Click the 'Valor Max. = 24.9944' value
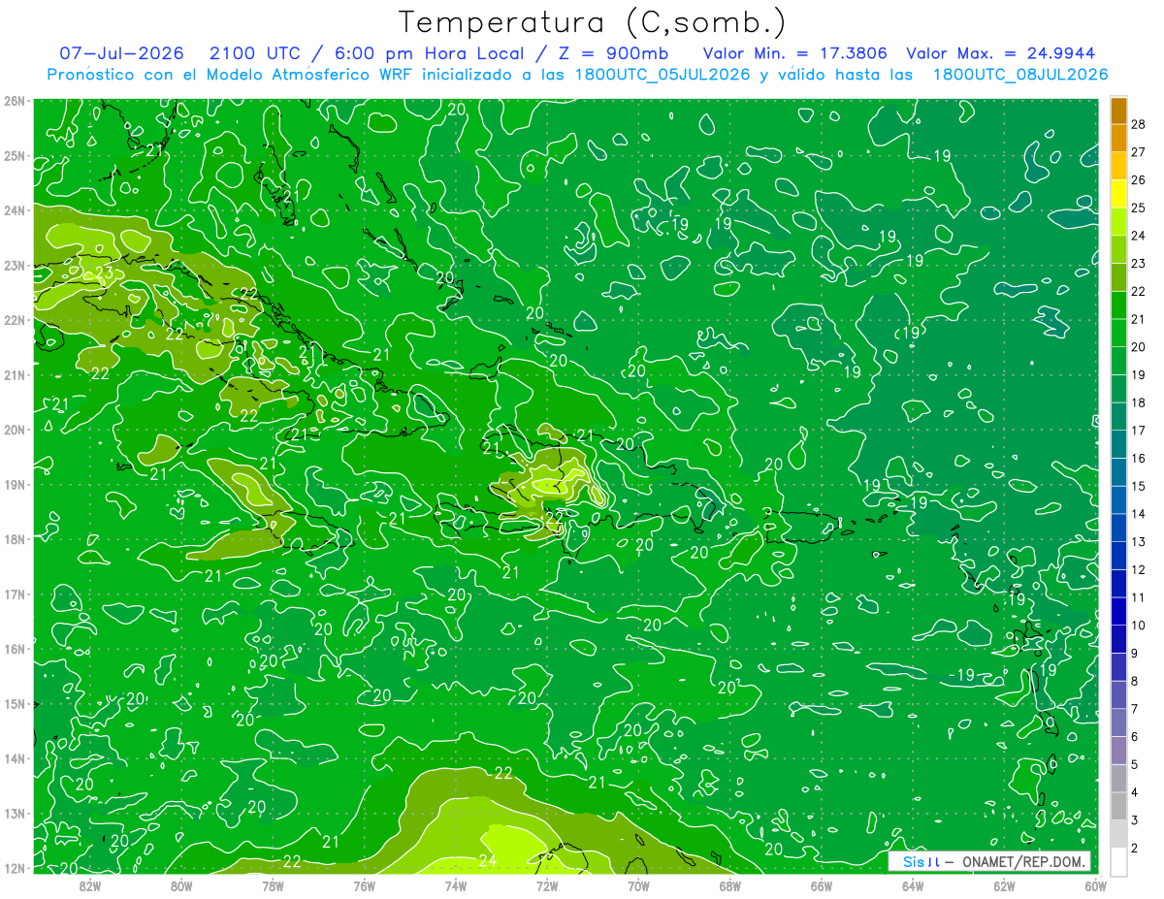The height and width of the screenshot is (899, 1164). point(1003,53)
